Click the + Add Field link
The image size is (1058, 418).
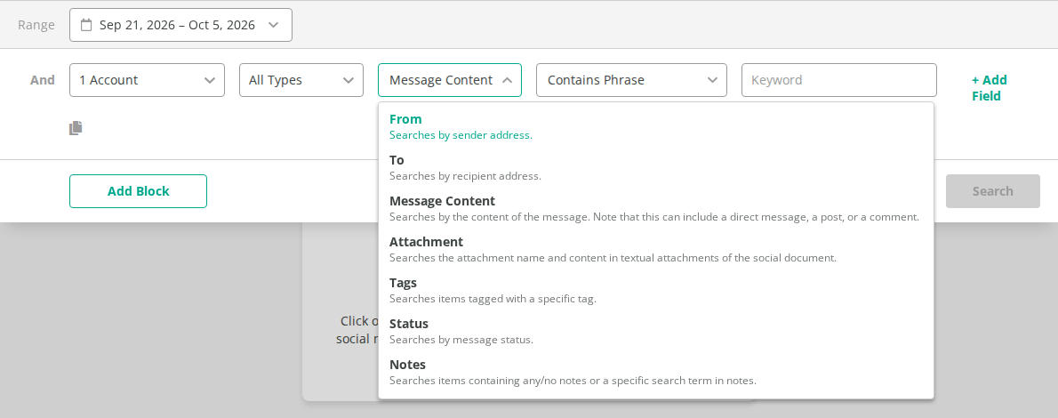pyautogui.click(x=990, y=88)
